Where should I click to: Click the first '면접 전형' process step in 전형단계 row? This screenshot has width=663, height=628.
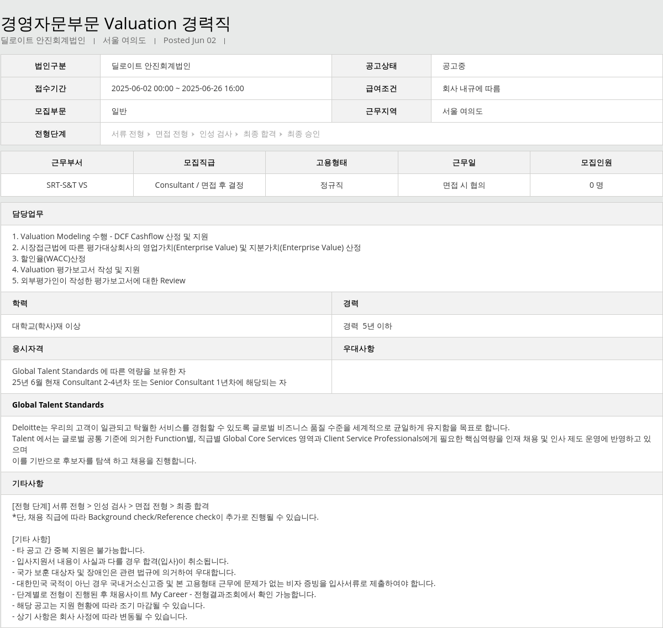171,134
